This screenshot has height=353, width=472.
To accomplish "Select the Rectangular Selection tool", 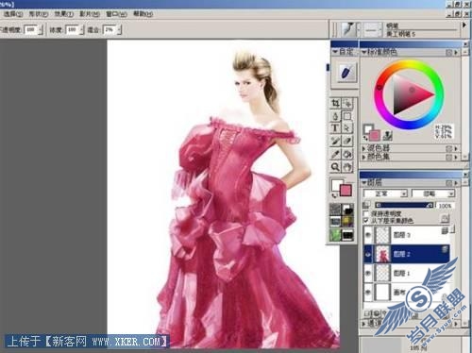I will [347, 116].
